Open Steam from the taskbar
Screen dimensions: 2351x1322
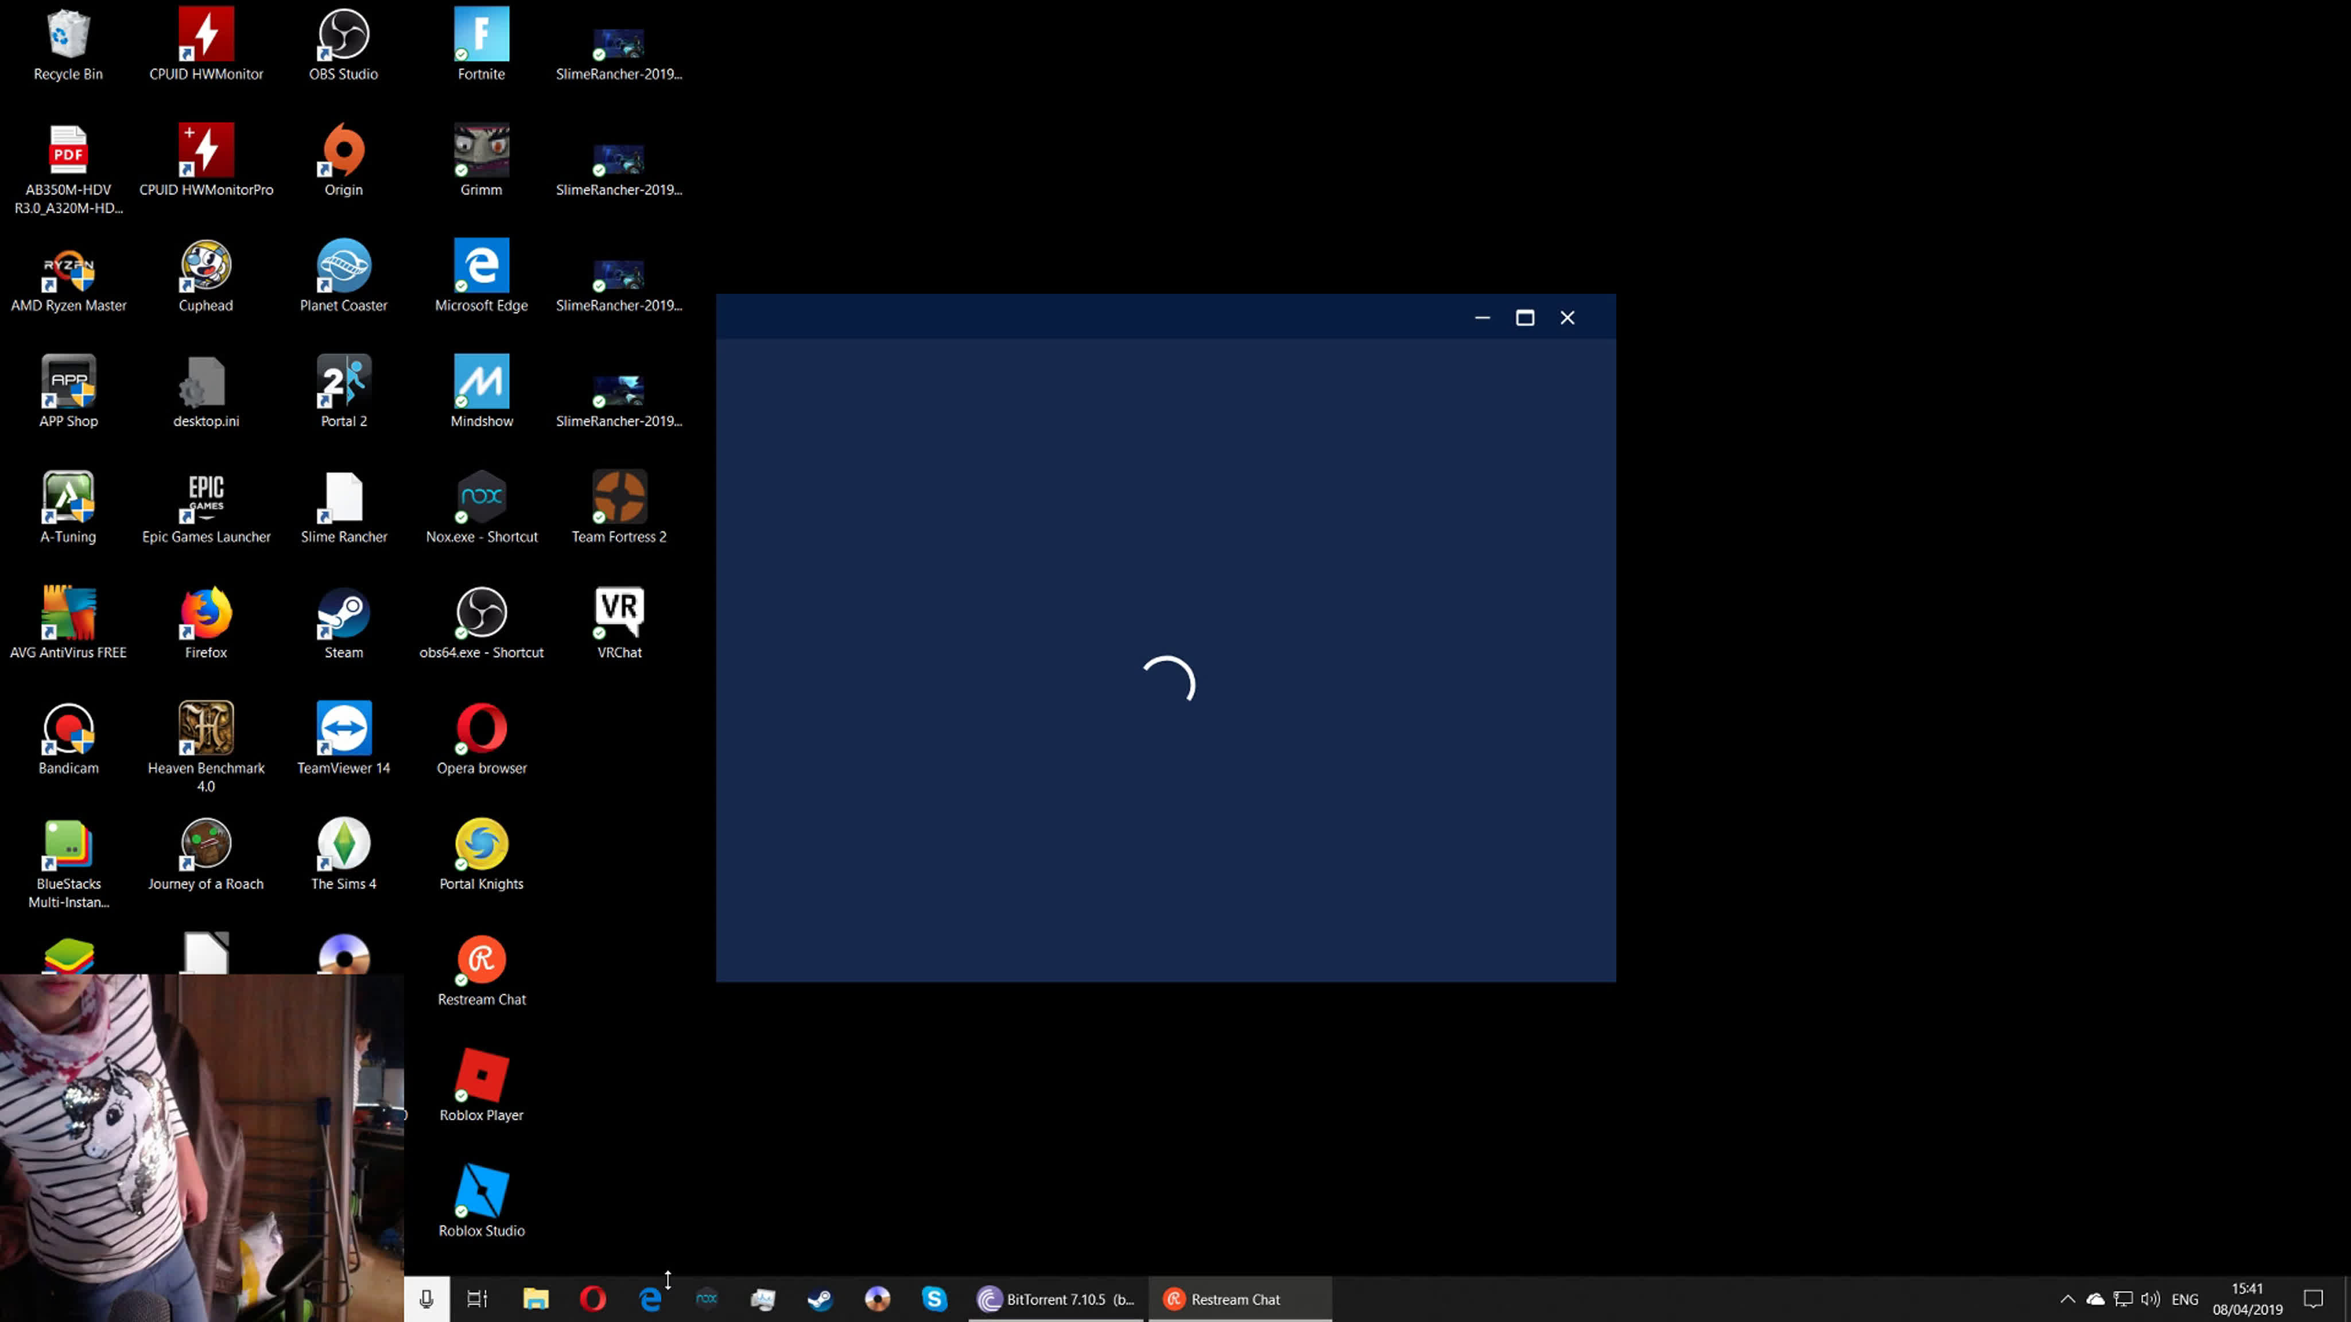point(820,1299)
